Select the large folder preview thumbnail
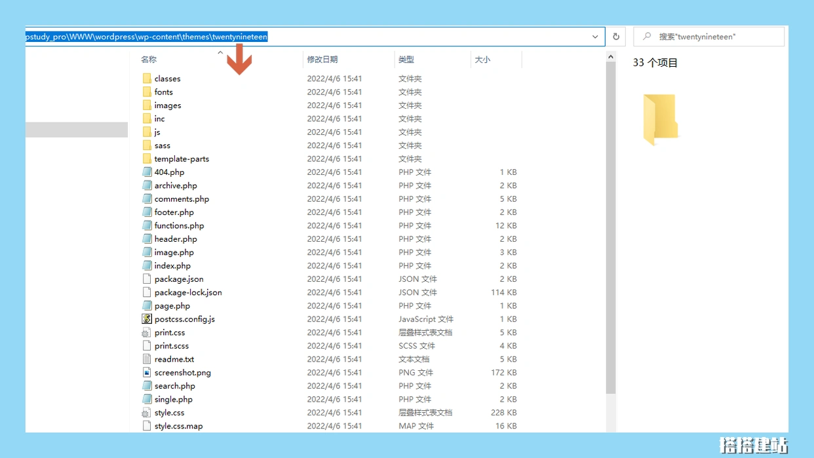Screen dimensions: 814x458 [x=659, y=119]
